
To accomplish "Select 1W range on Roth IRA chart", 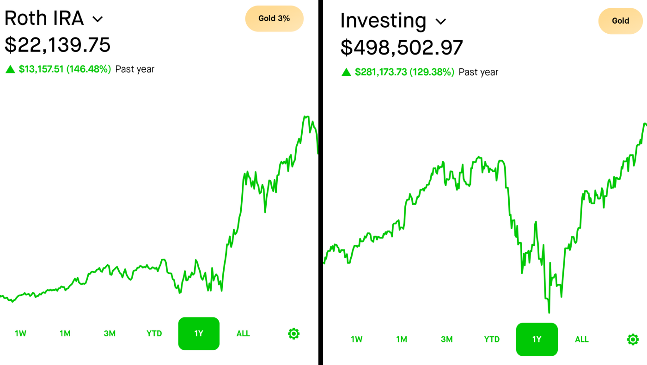I will pos(20,334).
